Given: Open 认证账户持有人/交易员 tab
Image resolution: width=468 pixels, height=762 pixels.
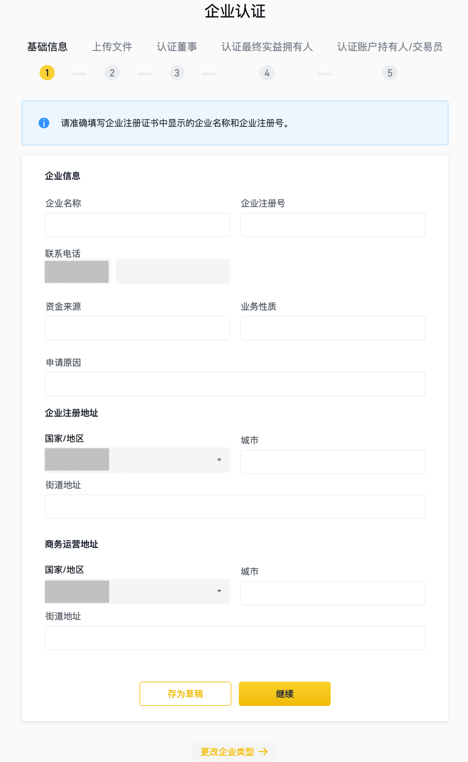Looking at the screenshot, I should click(390, 47).
